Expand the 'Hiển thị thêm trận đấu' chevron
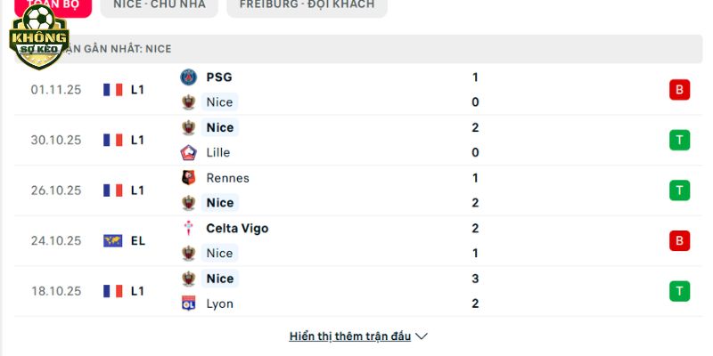Image resolution: width=713 pixels, height=356 pixels. [x=422, y=336]
